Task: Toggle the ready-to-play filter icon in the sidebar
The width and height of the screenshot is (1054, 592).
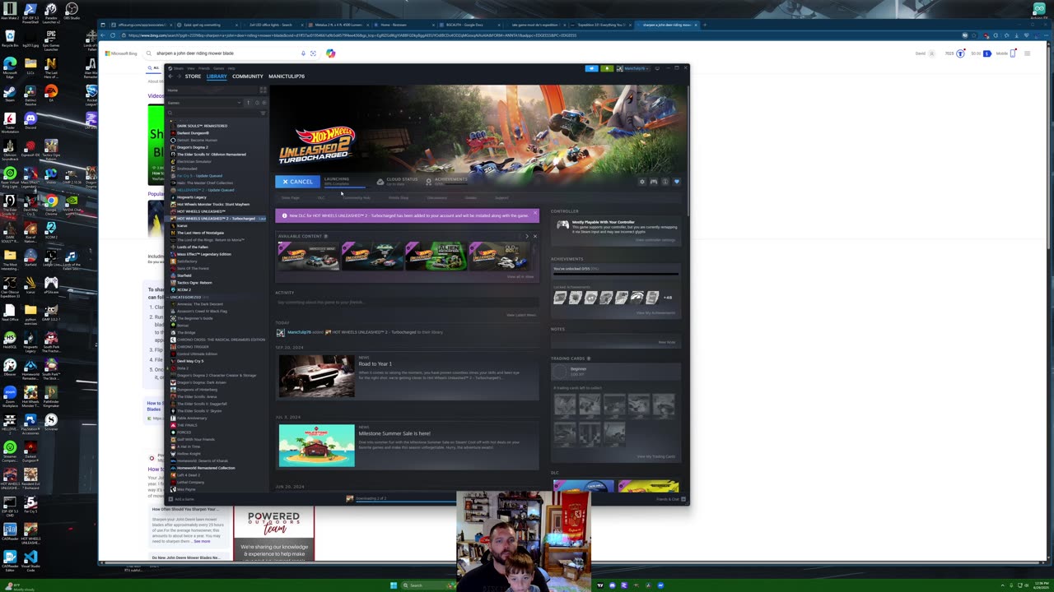Action: pyautogui.click(x=264, y=103)
